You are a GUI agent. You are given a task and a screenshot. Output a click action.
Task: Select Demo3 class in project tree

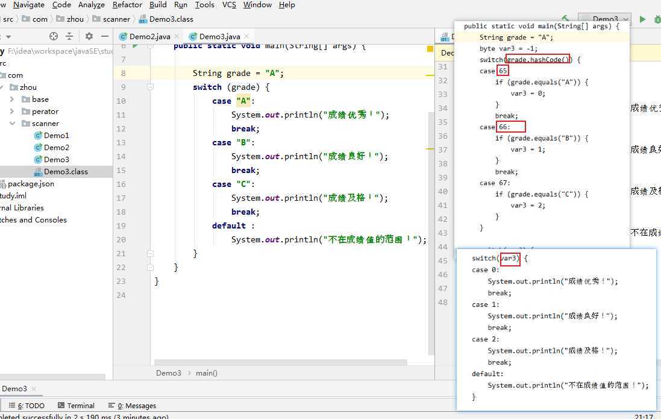coord(56,160)
